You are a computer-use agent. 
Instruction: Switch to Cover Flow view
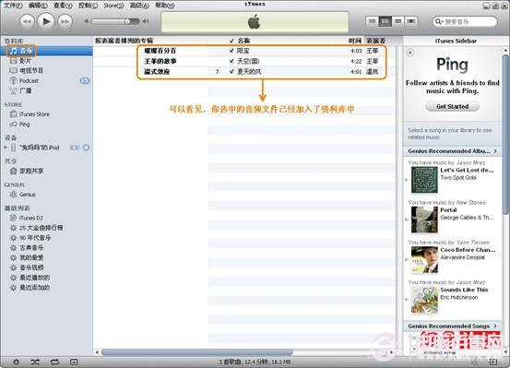coord(410,21)
